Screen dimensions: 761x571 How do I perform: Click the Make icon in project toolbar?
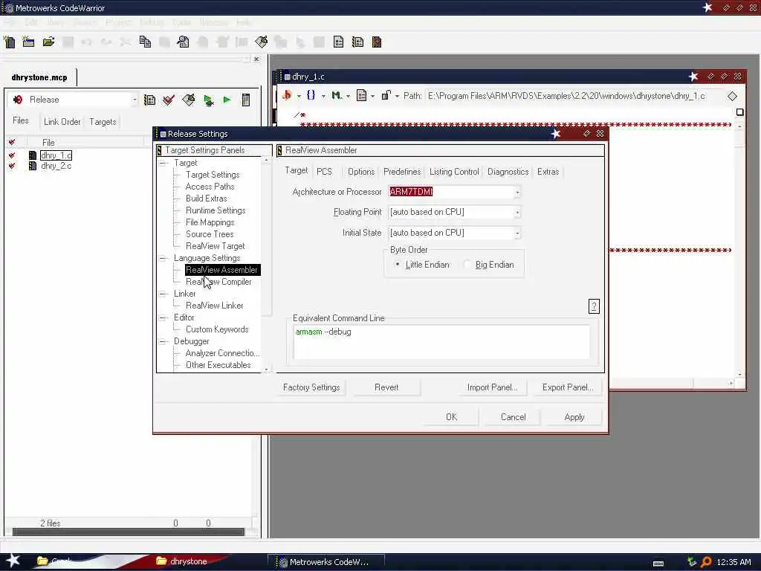click(x=188, y=100)
